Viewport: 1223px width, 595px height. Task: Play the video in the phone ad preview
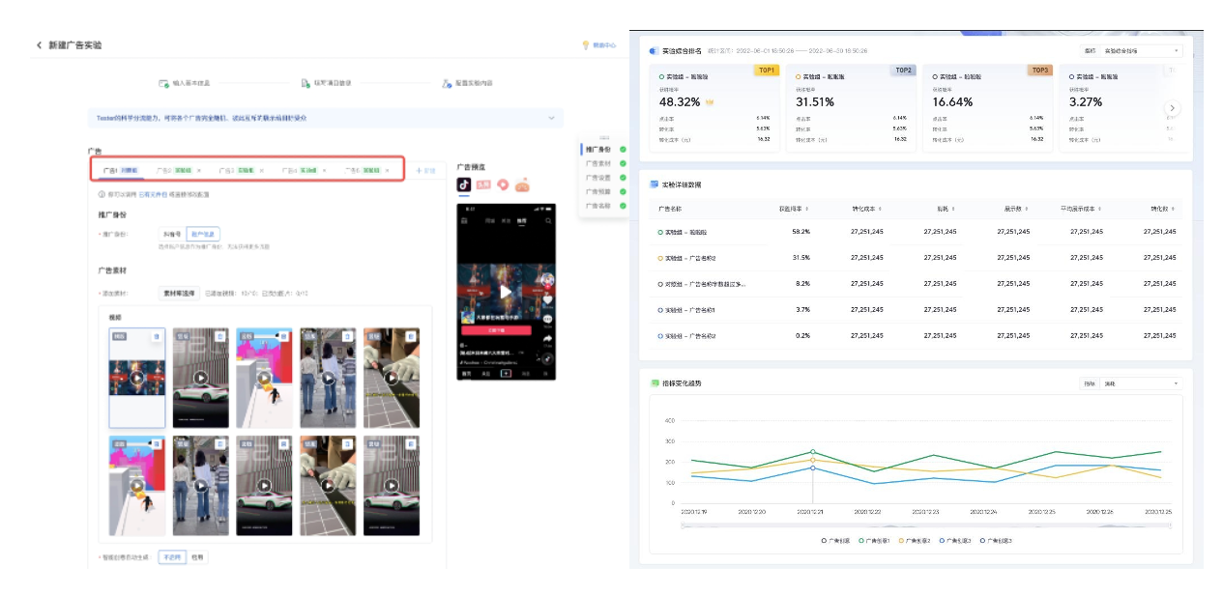pyautogui.click(x=505, y=291)
